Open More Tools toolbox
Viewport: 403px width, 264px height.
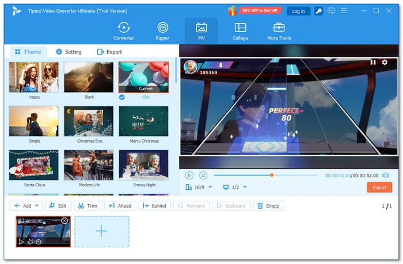click(x=279, y=31)
